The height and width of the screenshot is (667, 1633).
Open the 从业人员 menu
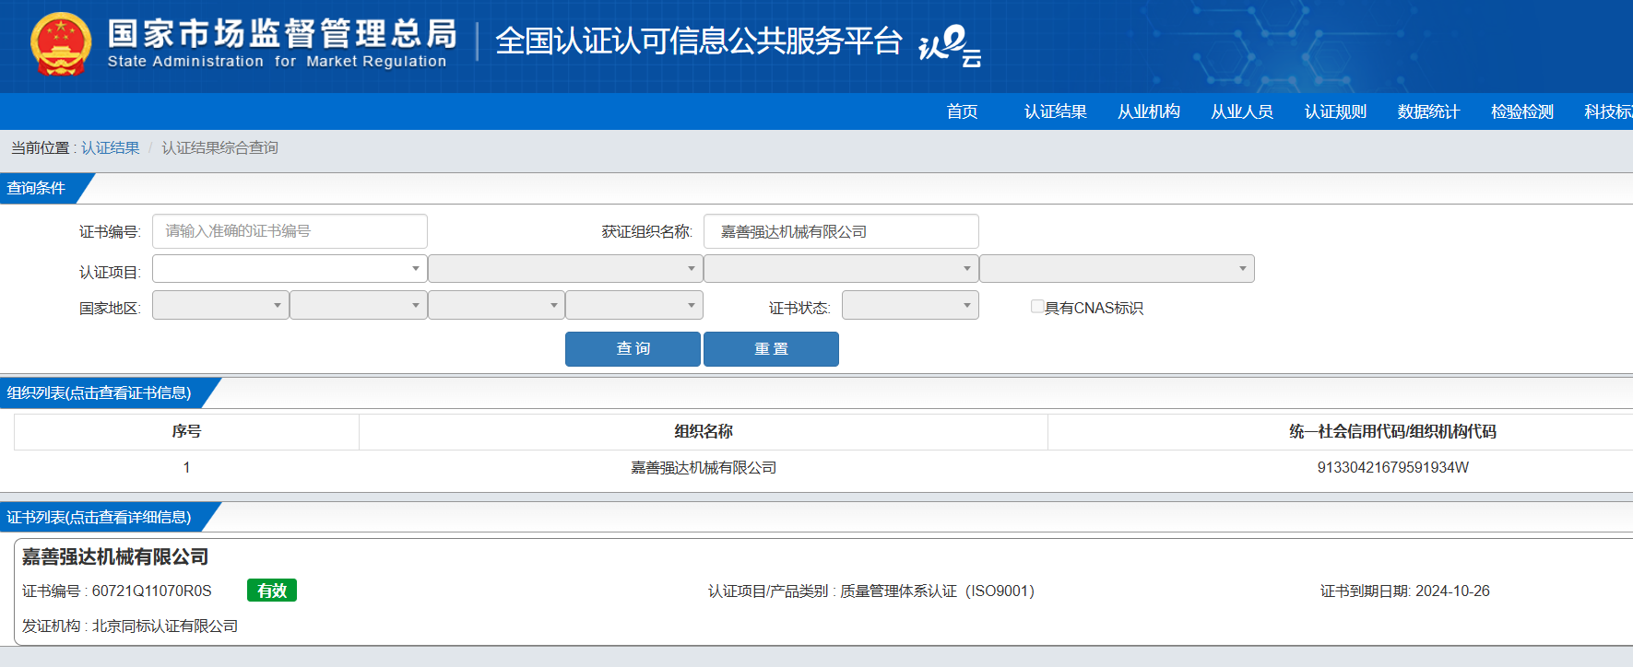pos(1241,111)
